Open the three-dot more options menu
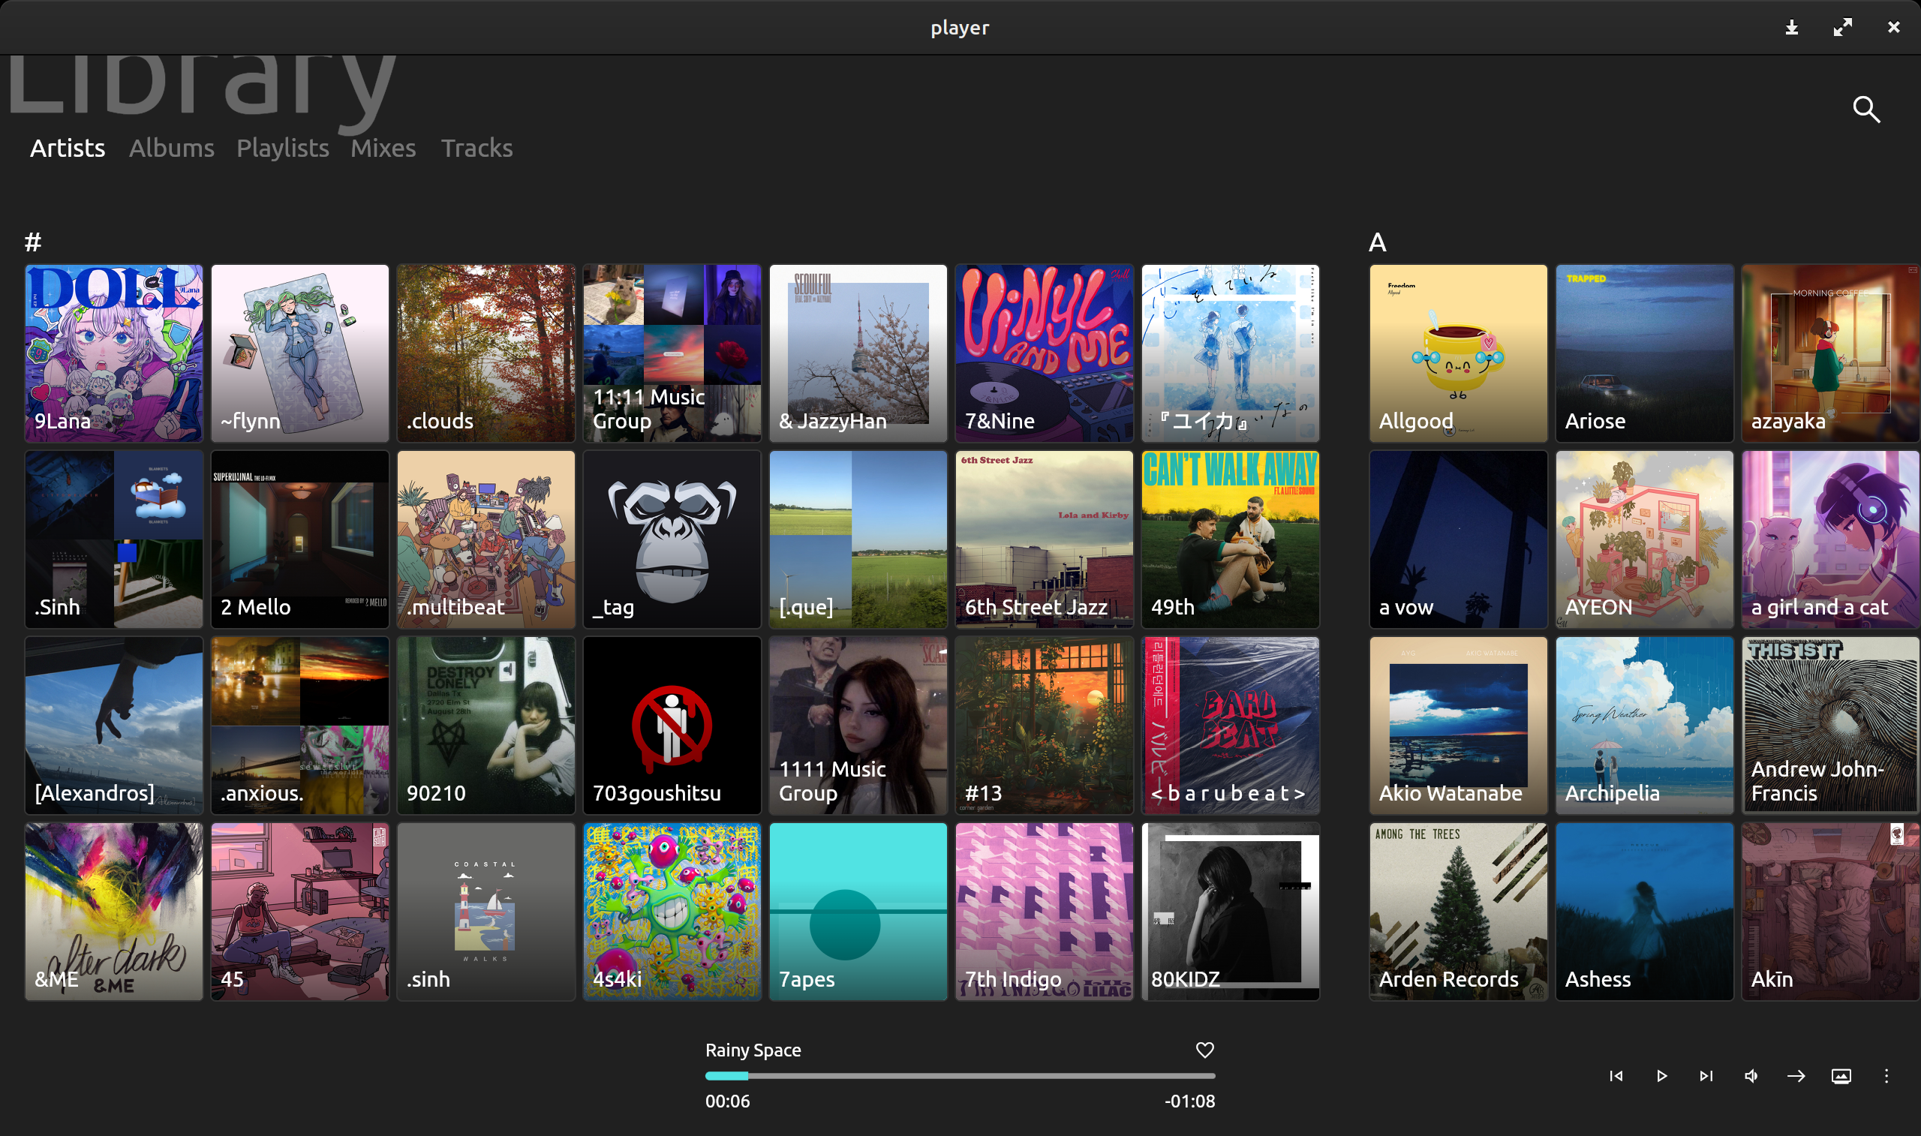1921x1136 pixels. pyautogui.click(x=1886, y=1075)
